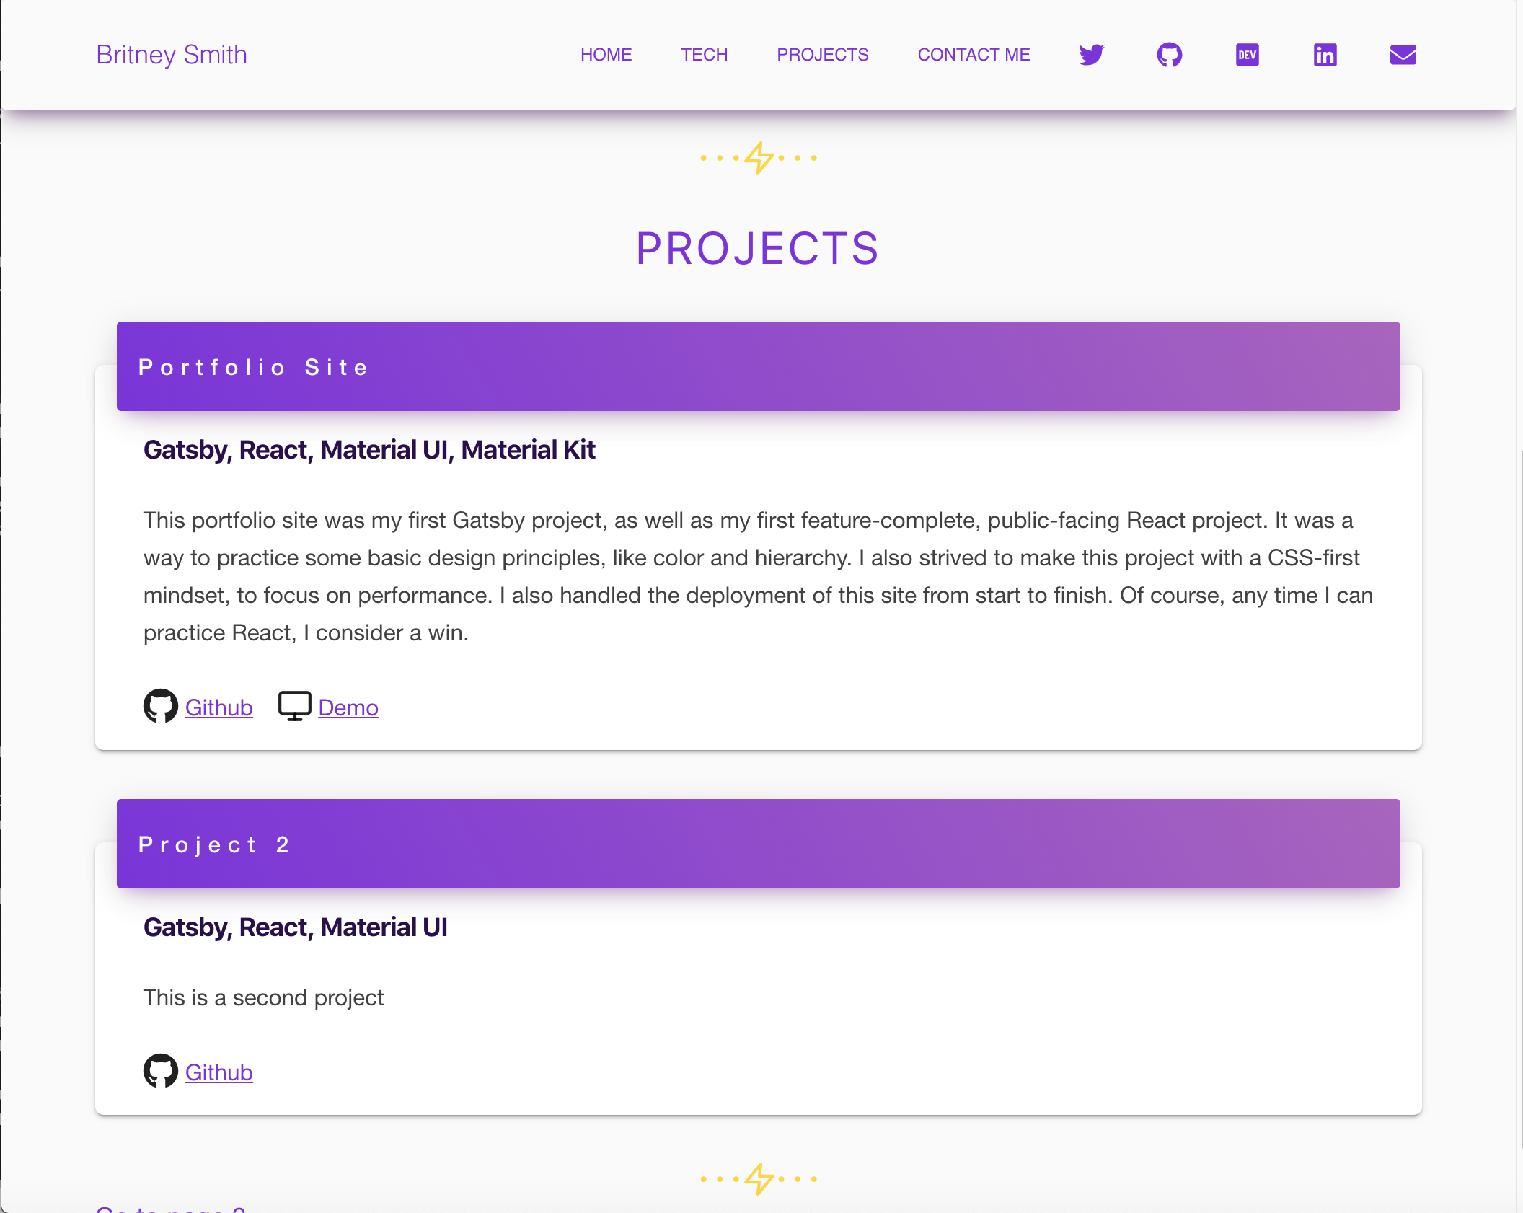Click the GitHub icon in navbar
This screenshot has width=1523, height=1213.
point(1169,55)
